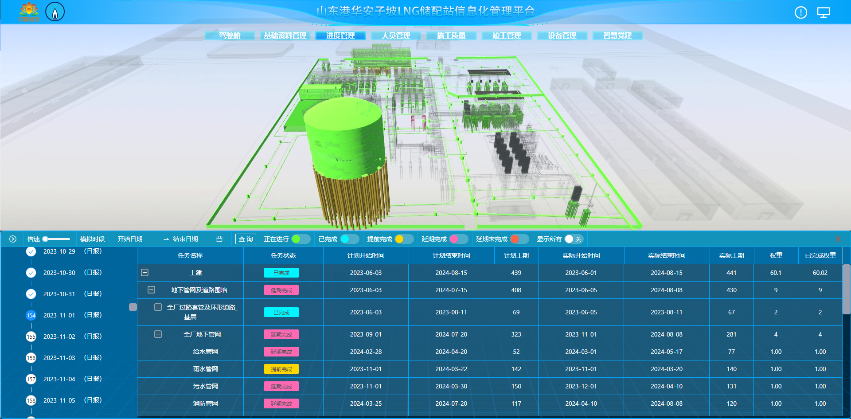This screenshot has height=419, width=851.
Task: Click the 任务名称 column header
Action: click(x=190, y=255)
